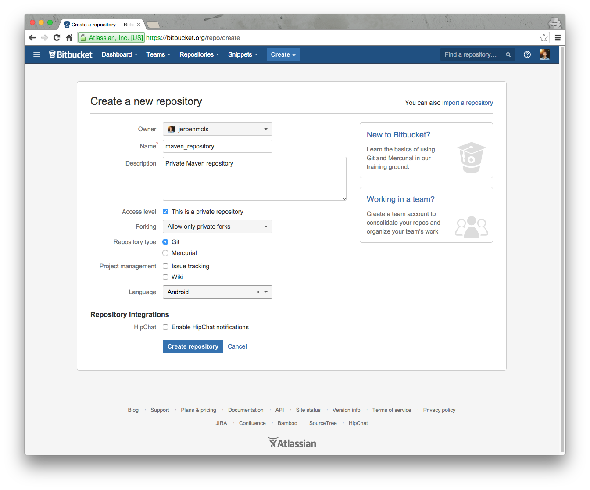Click Create repository button
The width and height of the screenshot is (590, 490).
coord(193,346)
